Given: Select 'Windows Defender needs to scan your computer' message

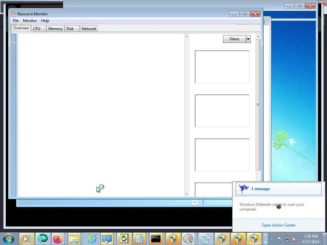Looking at the screenshot, I should [x=271, y=207].
